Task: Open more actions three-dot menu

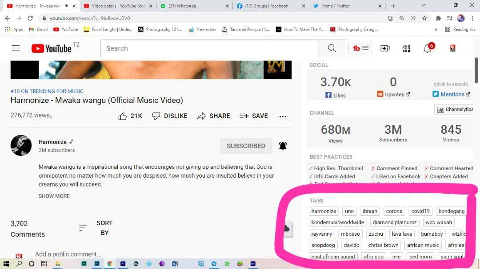Action: 283,117
